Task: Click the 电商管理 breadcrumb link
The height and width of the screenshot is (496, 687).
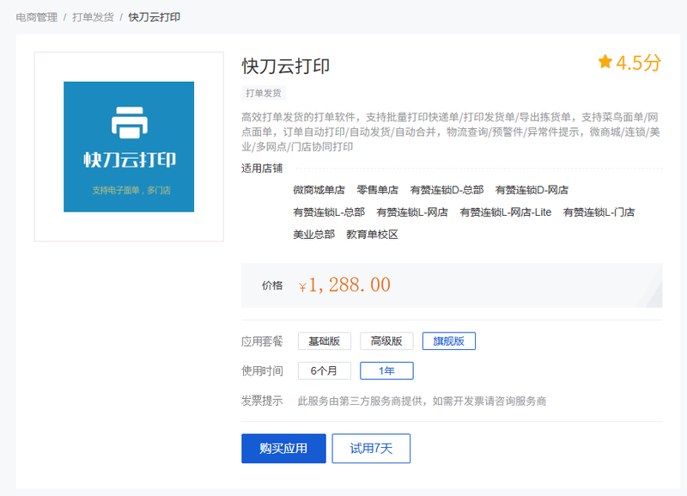Action: point(37,17)
